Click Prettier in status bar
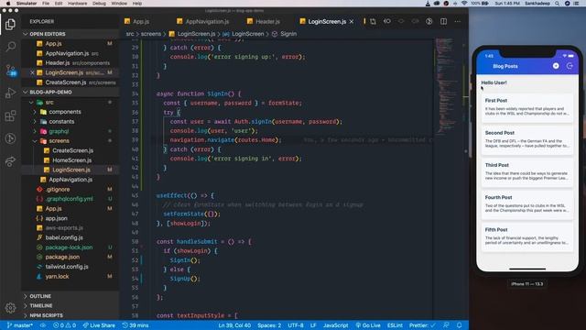 pyautogui.click(x=422, y=325)
